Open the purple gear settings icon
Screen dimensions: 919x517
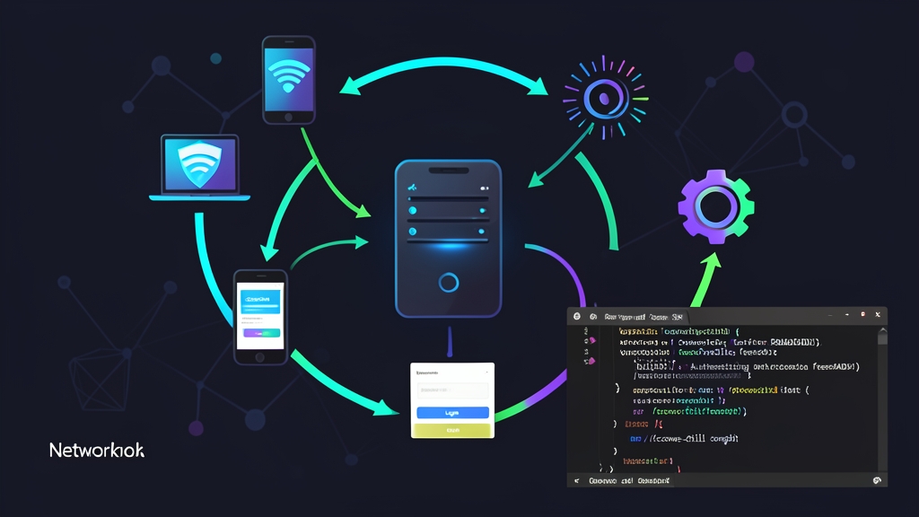[715, 206]
